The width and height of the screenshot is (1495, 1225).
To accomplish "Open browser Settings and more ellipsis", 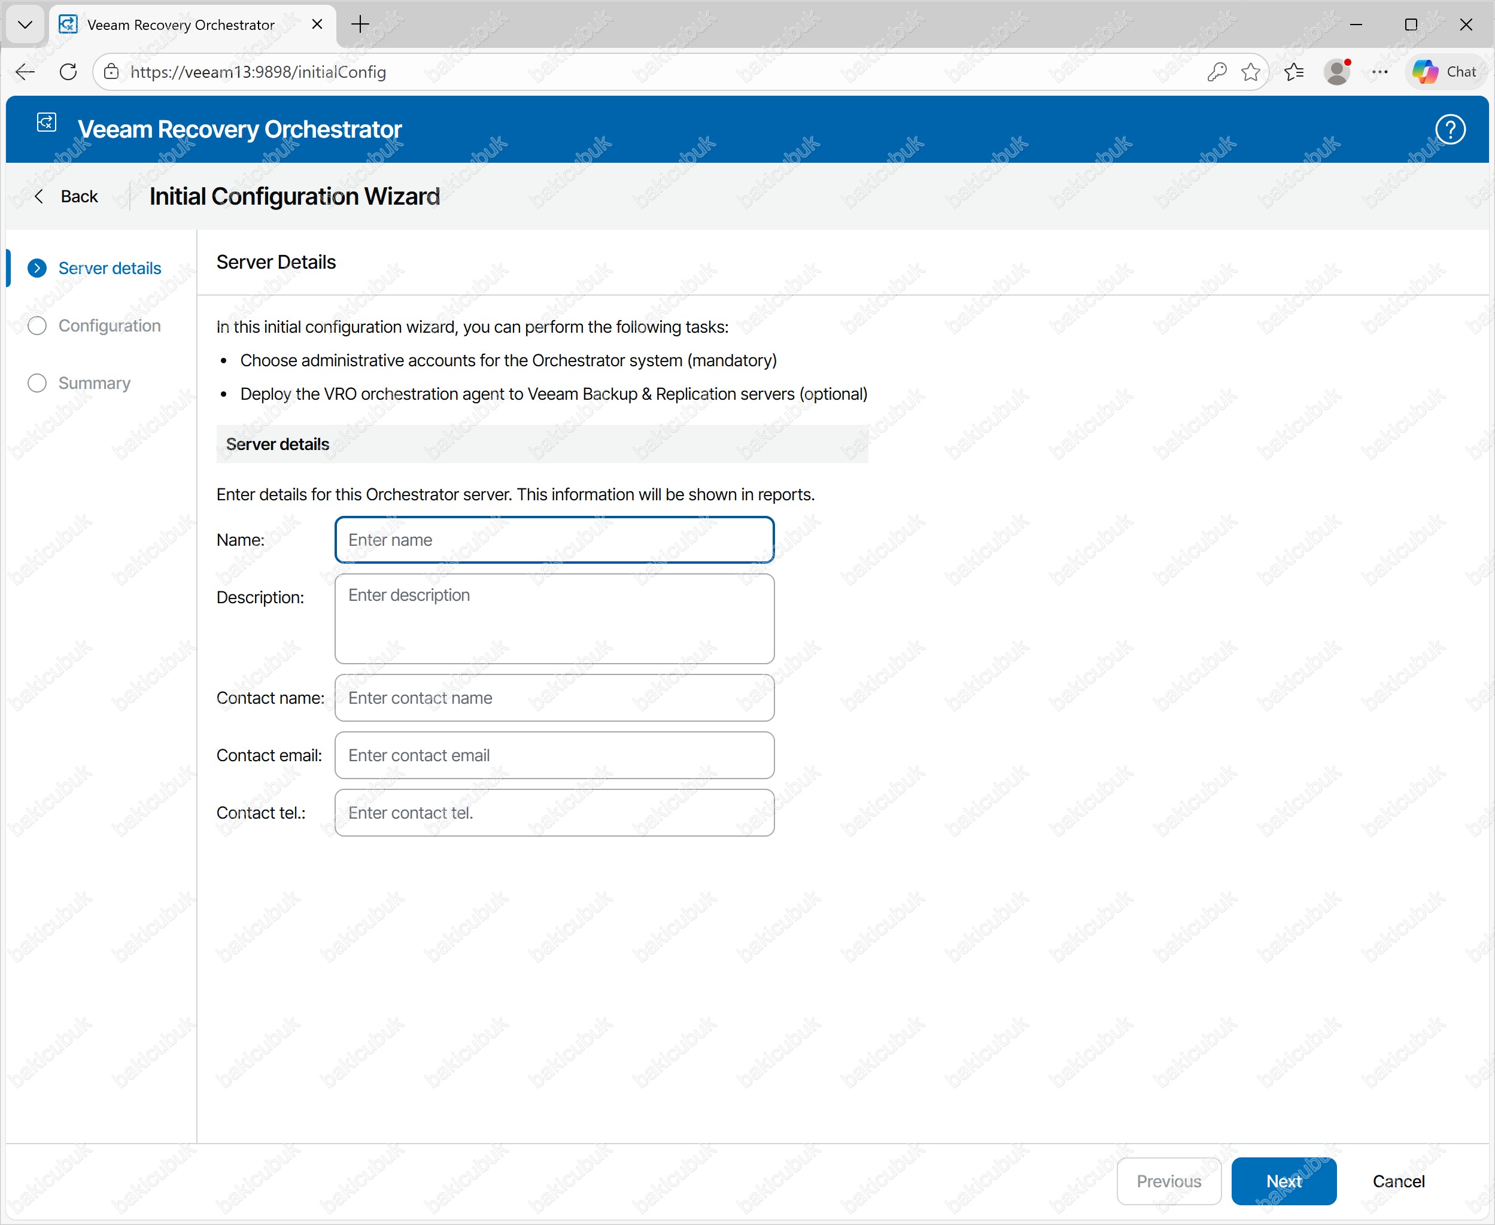I will pos(1379,72).
